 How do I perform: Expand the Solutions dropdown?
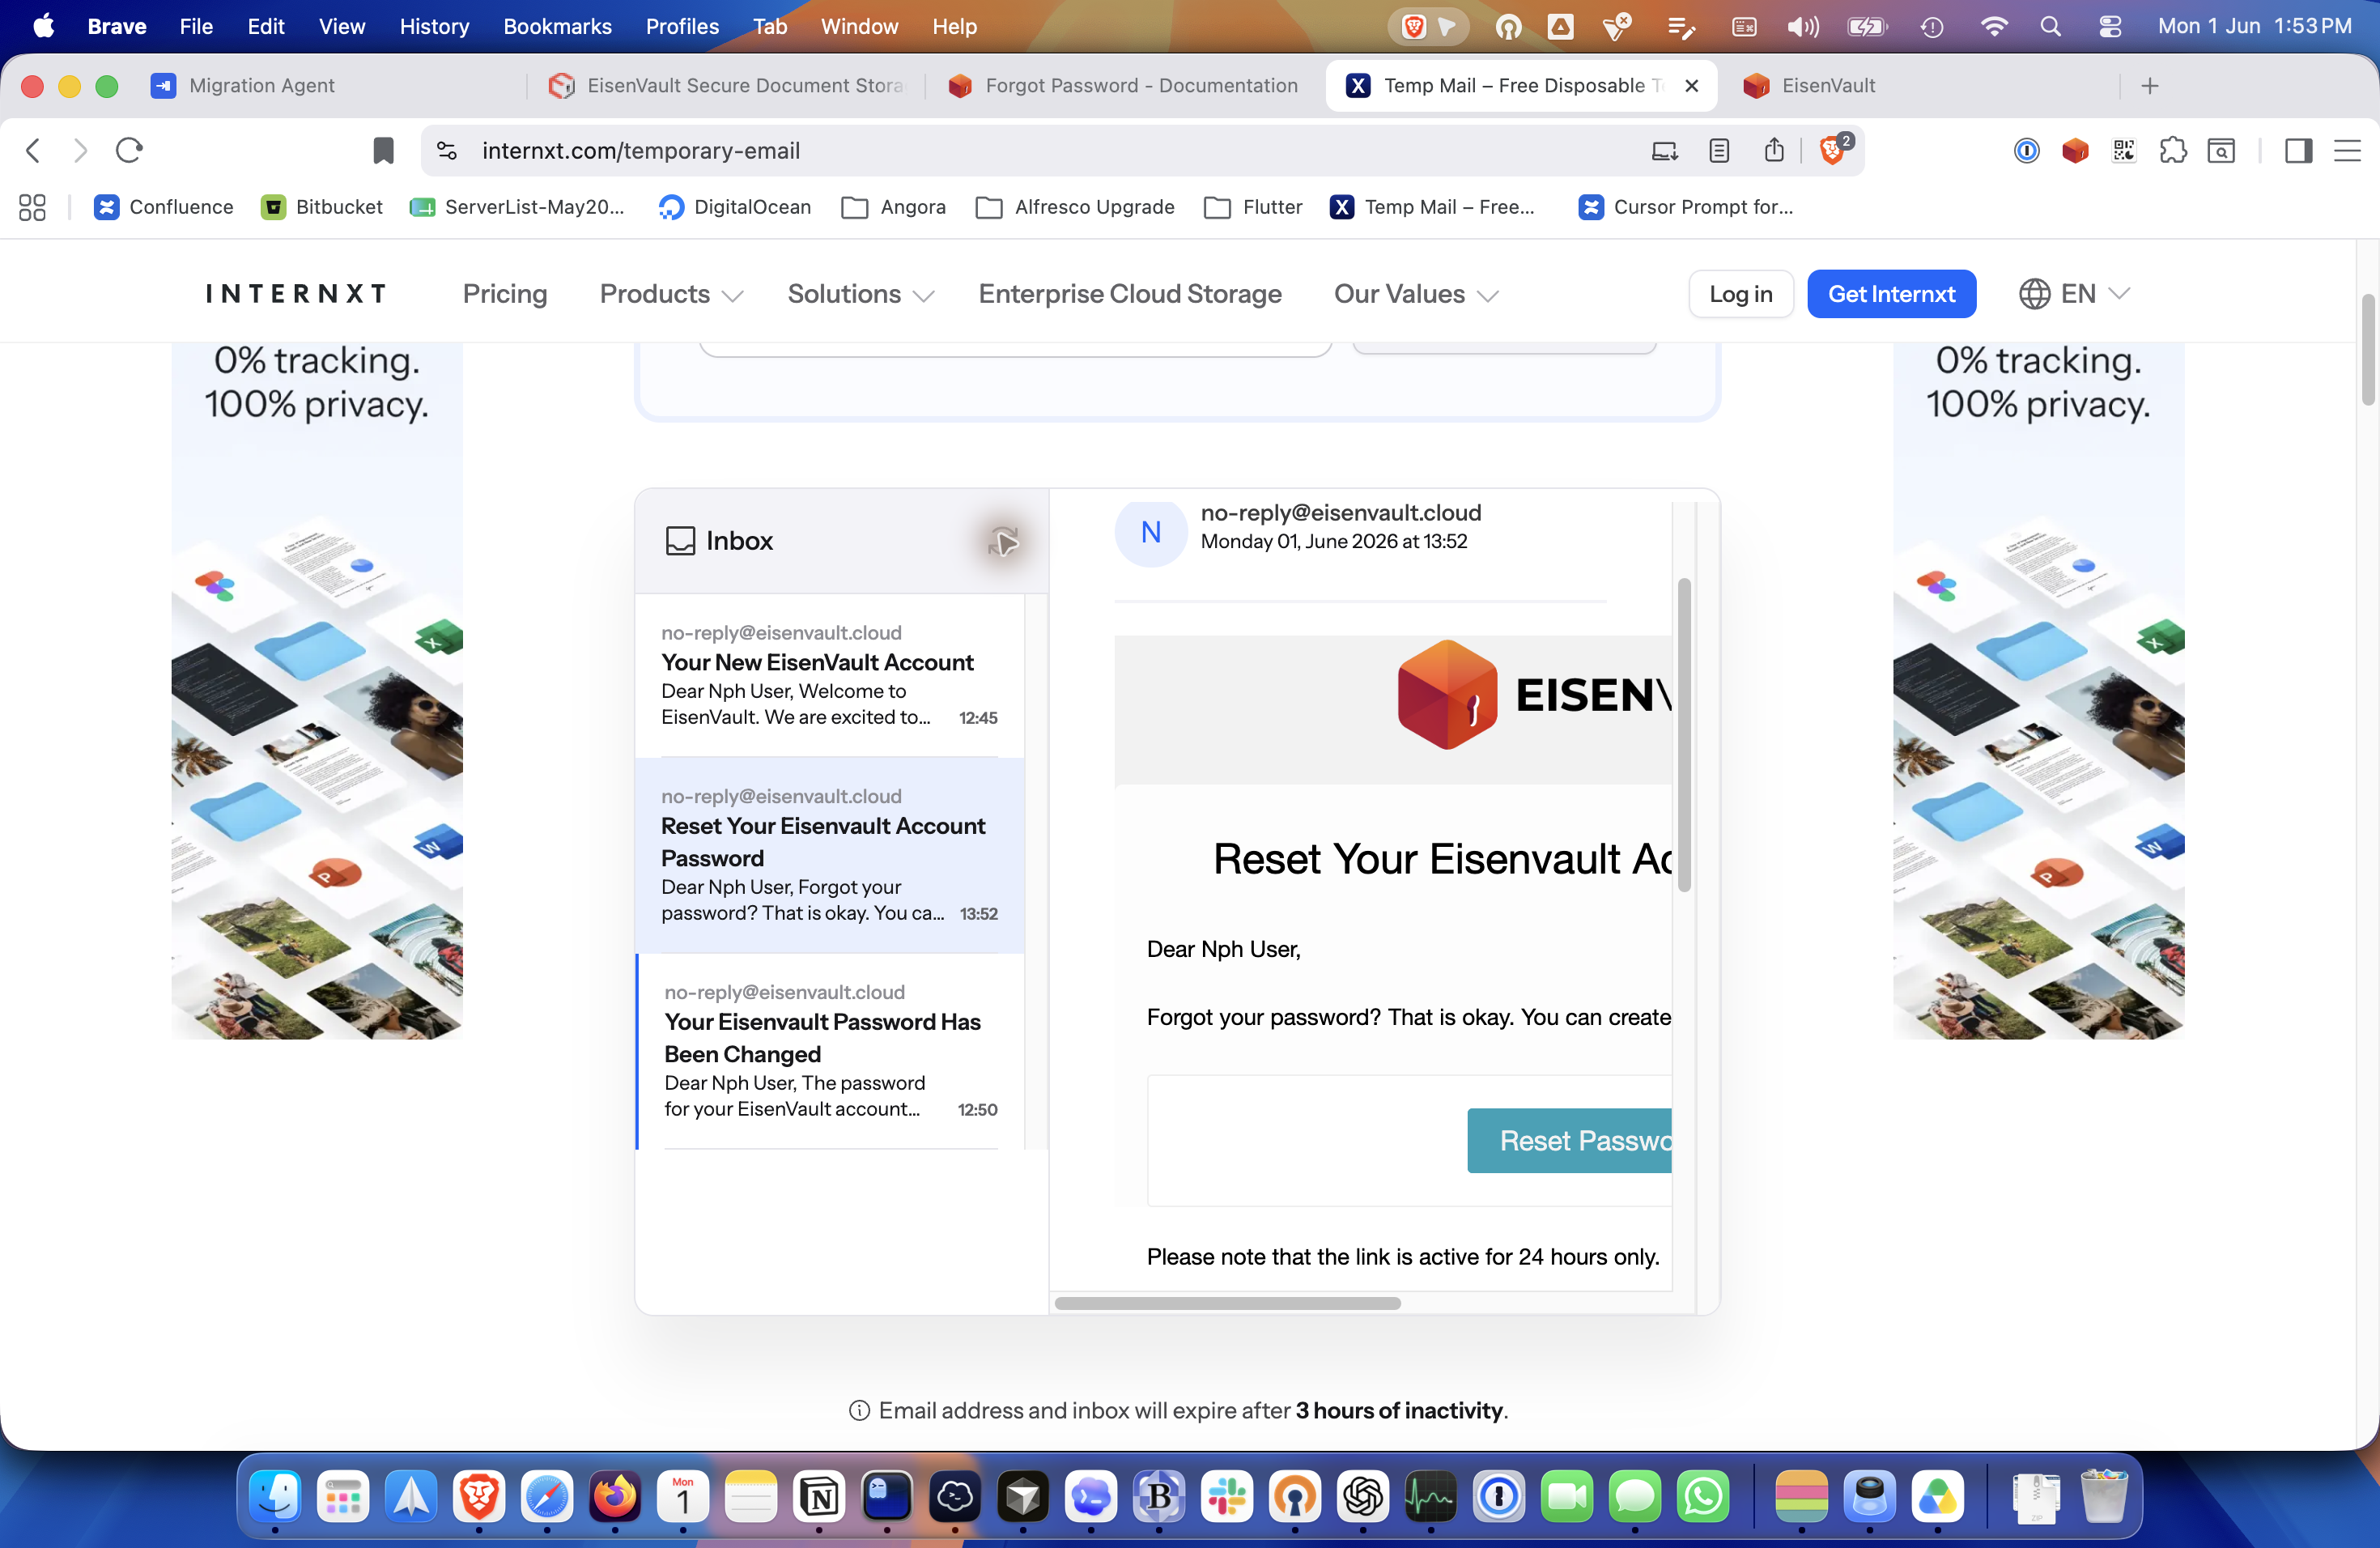861,294
